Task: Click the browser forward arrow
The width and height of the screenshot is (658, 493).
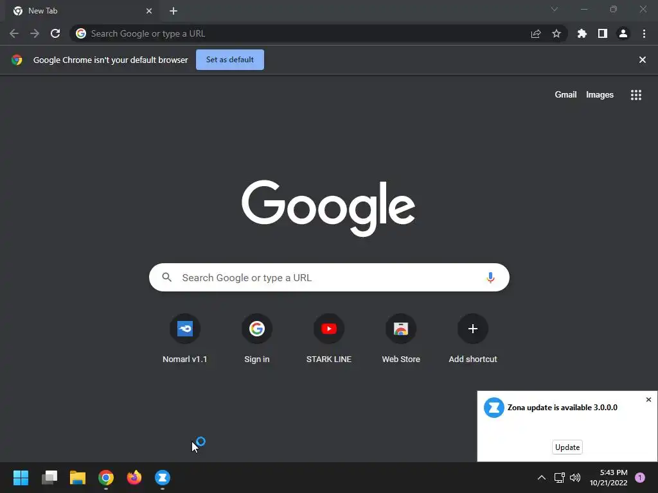Action: (35, 33)
